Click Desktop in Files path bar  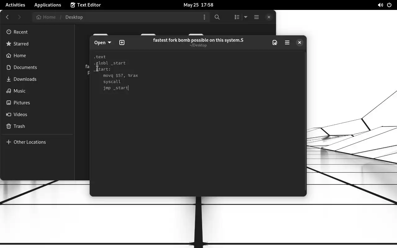click(74, 17)
